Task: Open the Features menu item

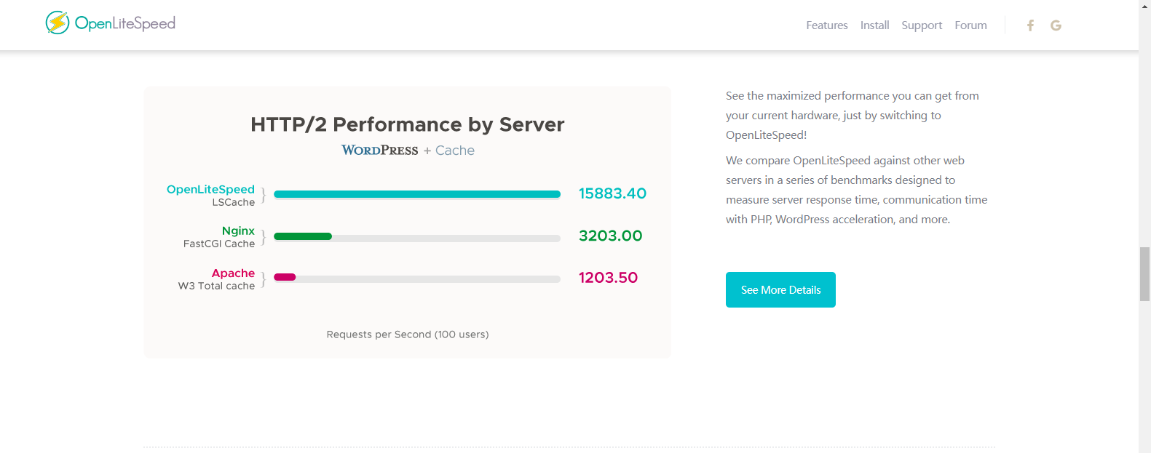Action: pos(827,25)
